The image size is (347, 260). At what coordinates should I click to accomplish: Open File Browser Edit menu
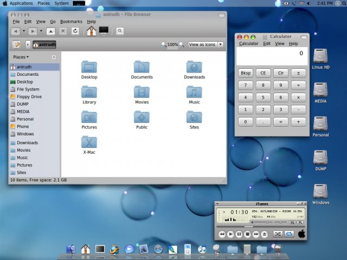tap(28, 22)
